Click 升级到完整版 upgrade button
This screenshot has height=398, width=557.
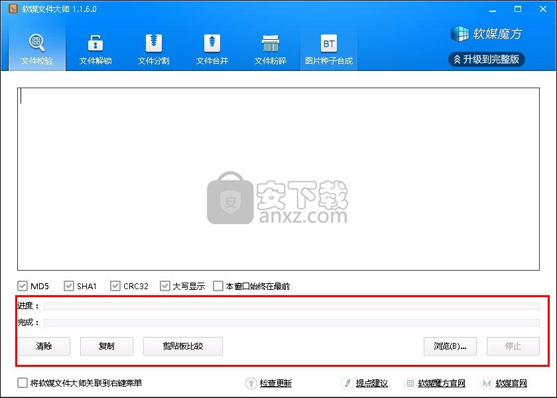486,59
